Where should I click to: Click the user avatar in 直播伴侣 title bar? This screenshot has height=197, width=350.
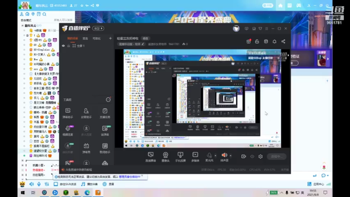(x=236, y=28)
